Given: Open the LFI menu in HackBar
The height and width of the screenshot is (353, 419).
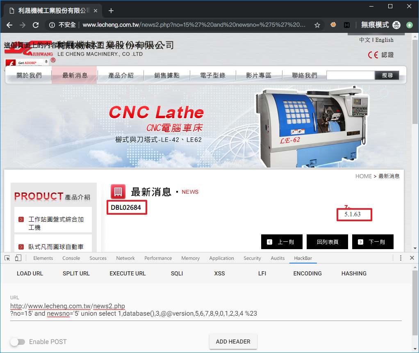Looking at the screenshot, I should [262, 273].
